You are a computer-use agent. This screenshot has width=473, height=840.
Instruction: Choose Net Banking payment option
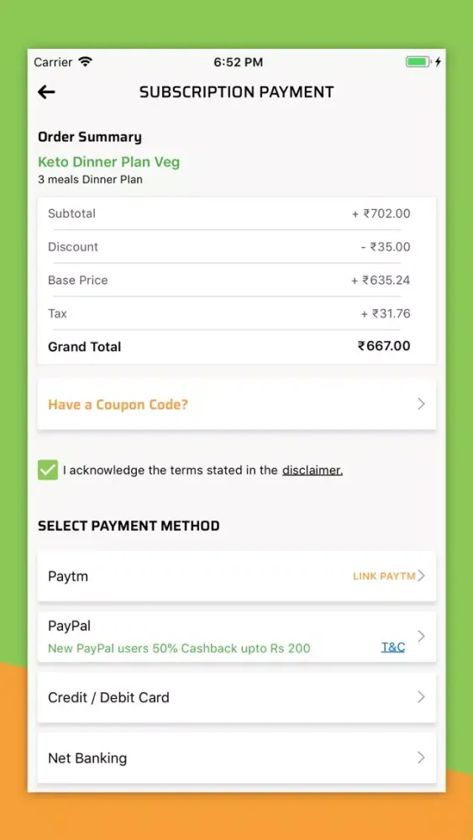coord(236,758)
